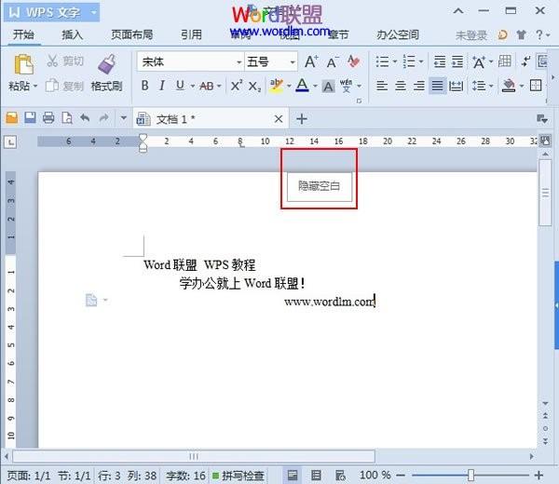
Task: Open the 引用 tab
Action: (x=191, y=34)
